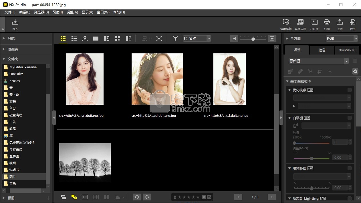
Task: Expand the 直方图 panel
Action: [287, 39]
